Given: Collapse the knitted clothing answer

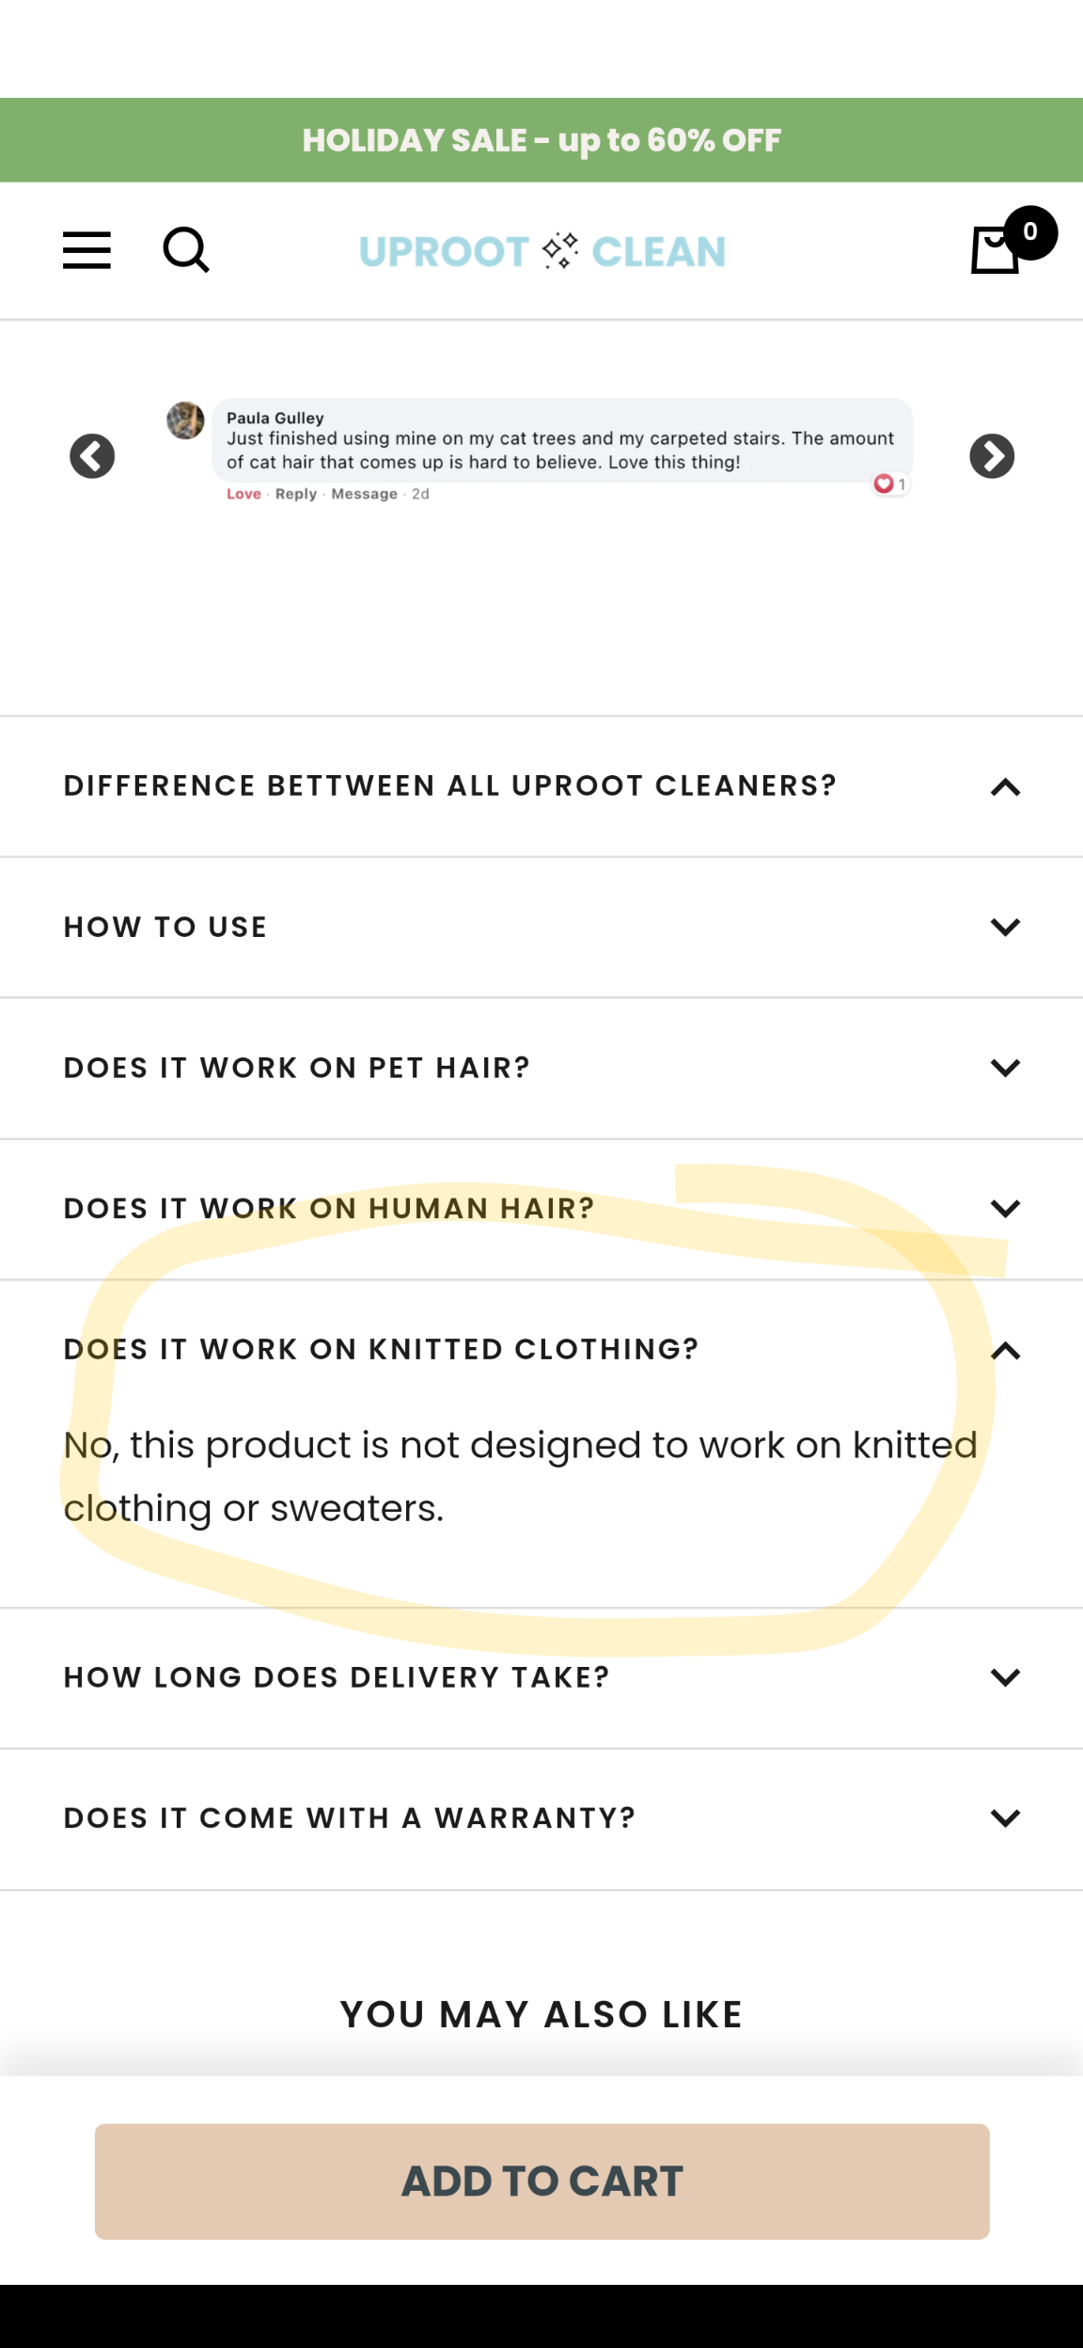Looking at the screenshot, I should tap(1005, 1351).
